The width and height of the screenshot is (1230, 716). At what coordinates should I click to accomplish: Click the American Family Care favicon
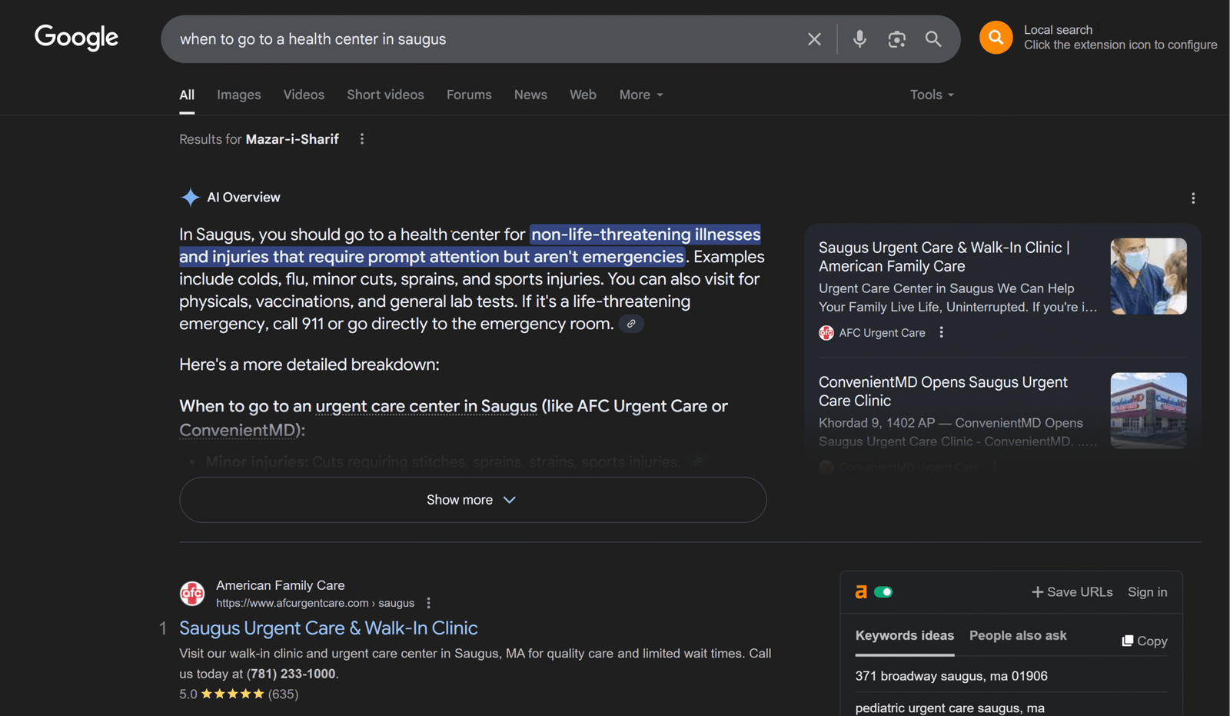192,594
